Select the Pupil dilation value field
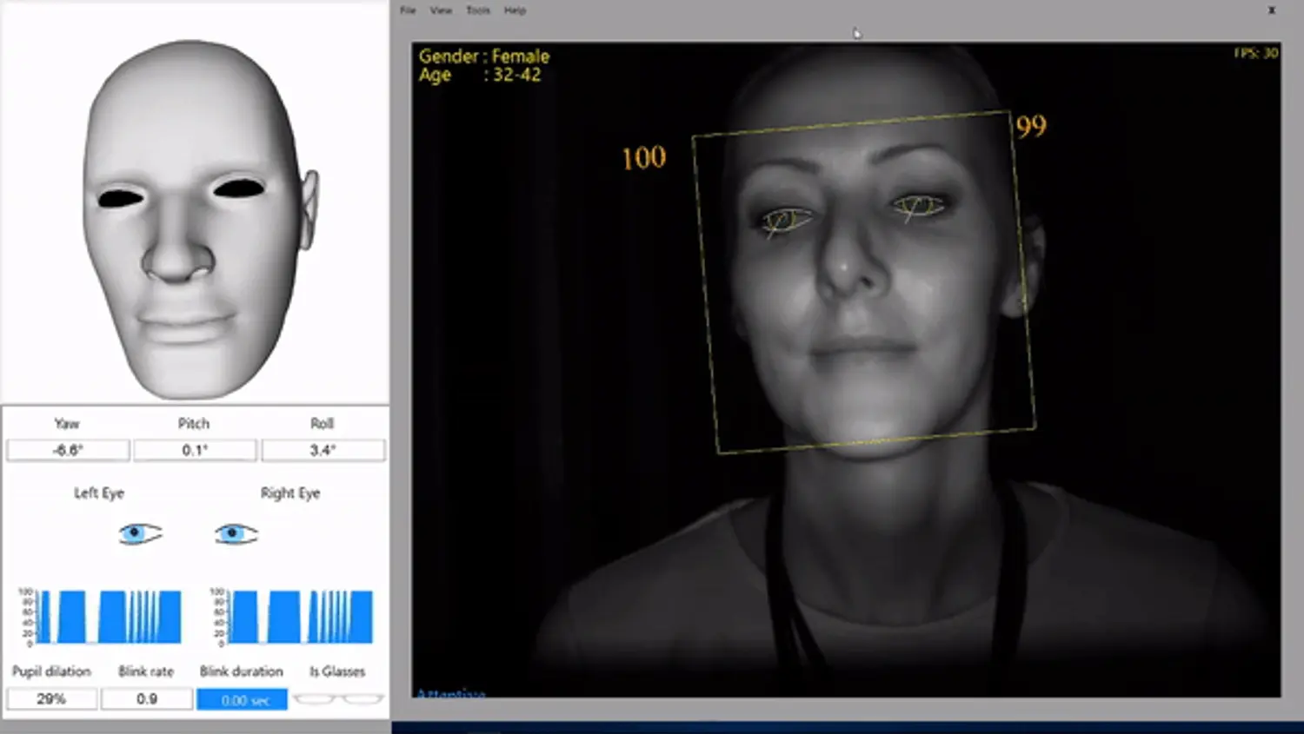Viewport: 1304px width, 734px height. point(51,698)
